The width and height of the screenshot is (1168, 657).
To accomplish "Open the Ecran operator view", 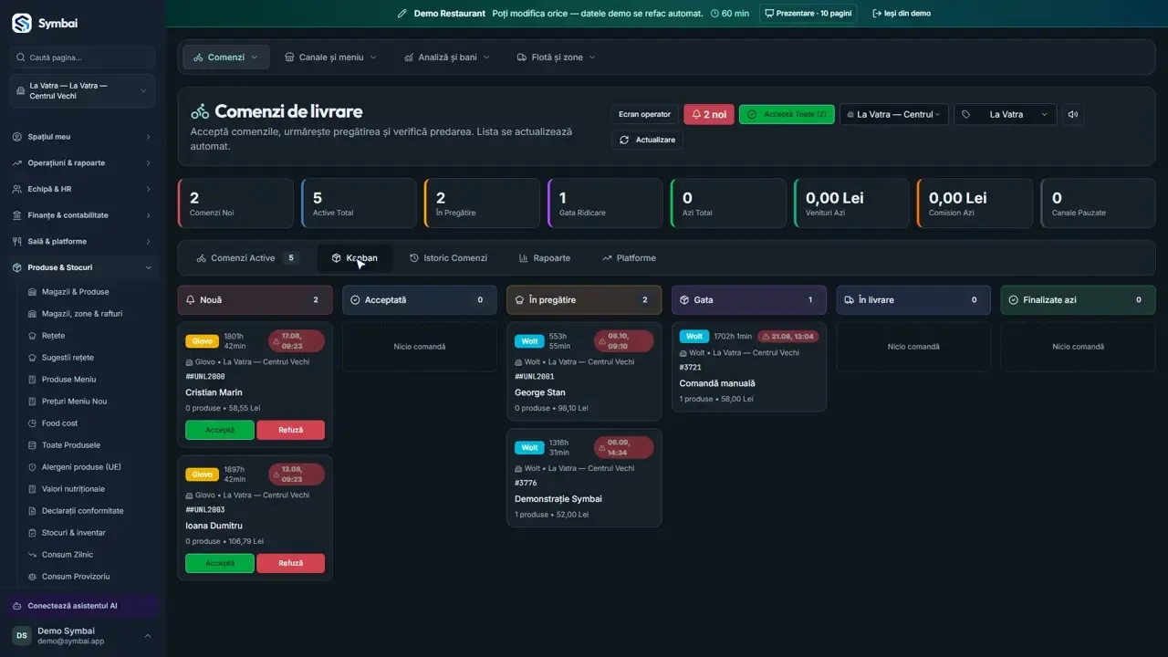I will [x=644, y=114].
